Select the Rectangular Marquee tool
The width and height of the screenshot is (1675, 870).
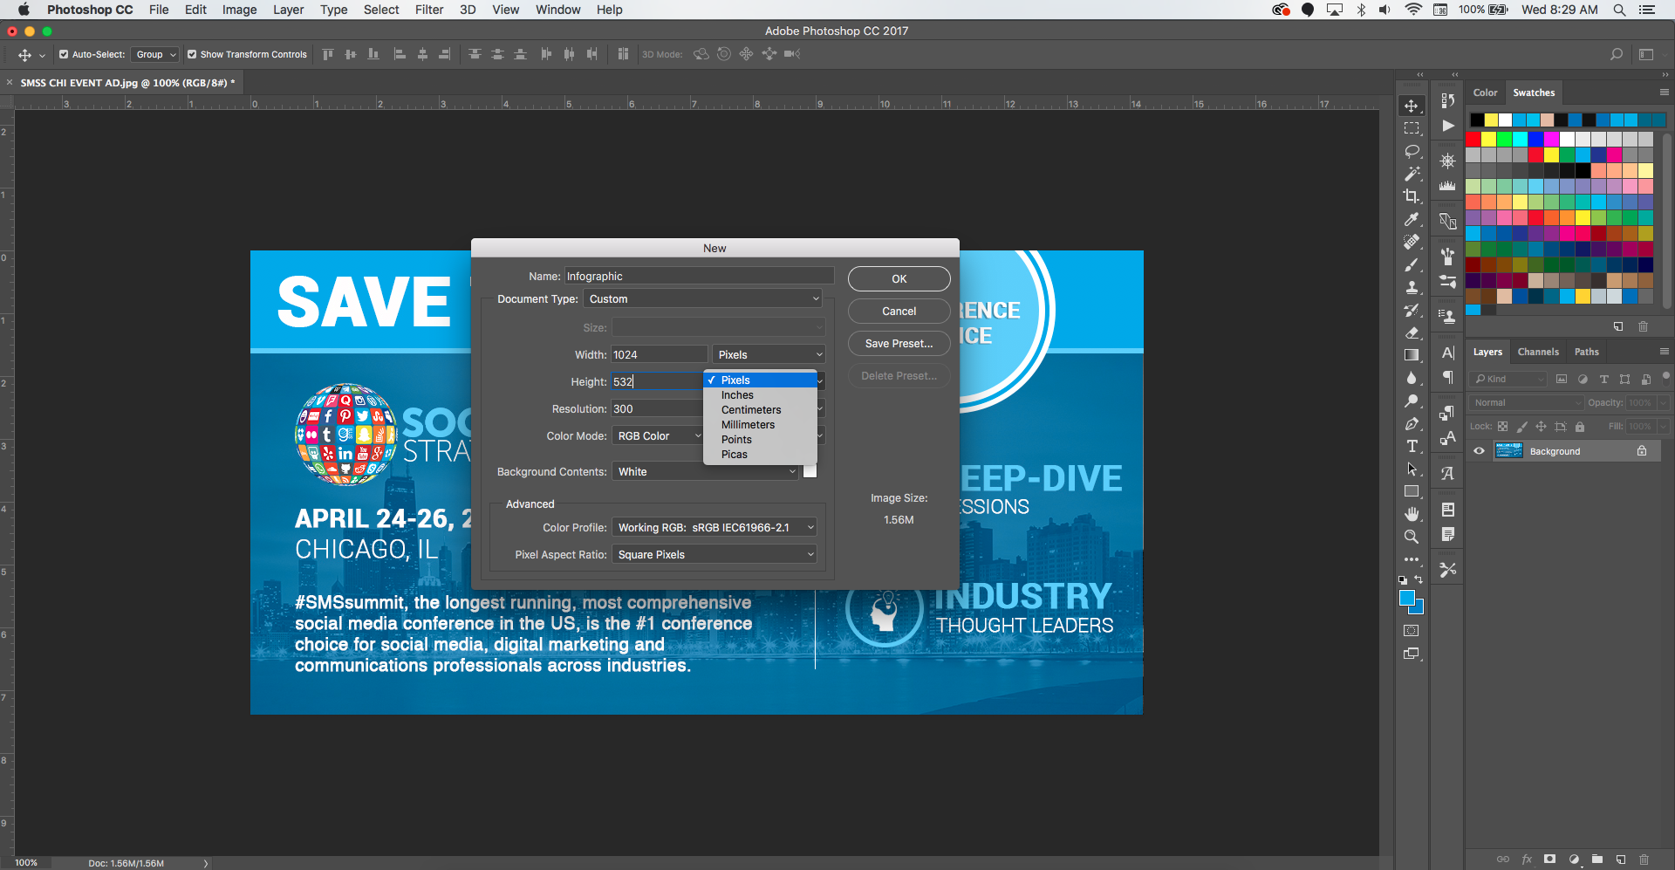1412,128
